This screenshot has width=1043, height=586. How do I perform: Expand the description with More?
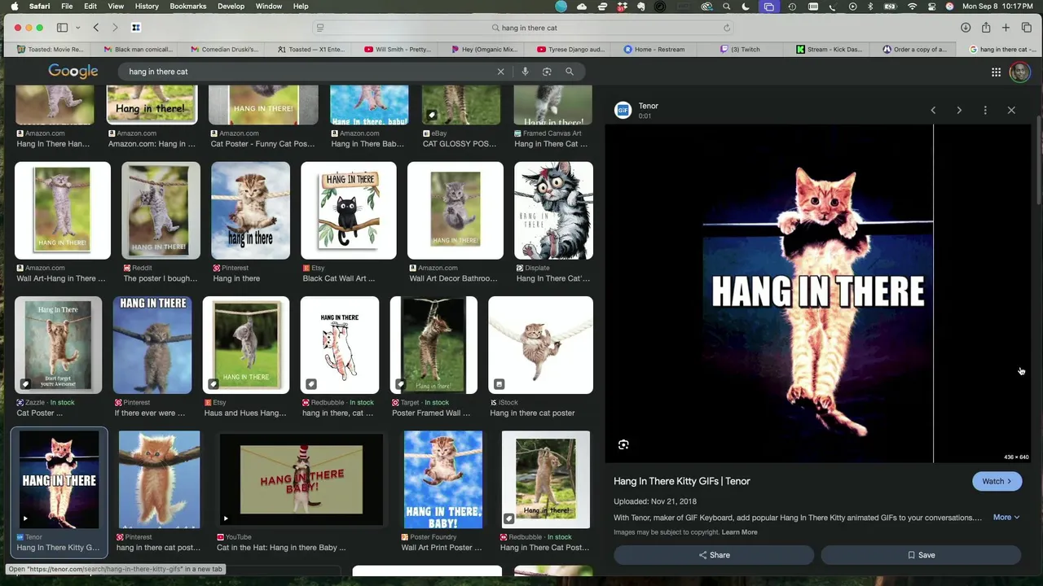coord(1006,518)
